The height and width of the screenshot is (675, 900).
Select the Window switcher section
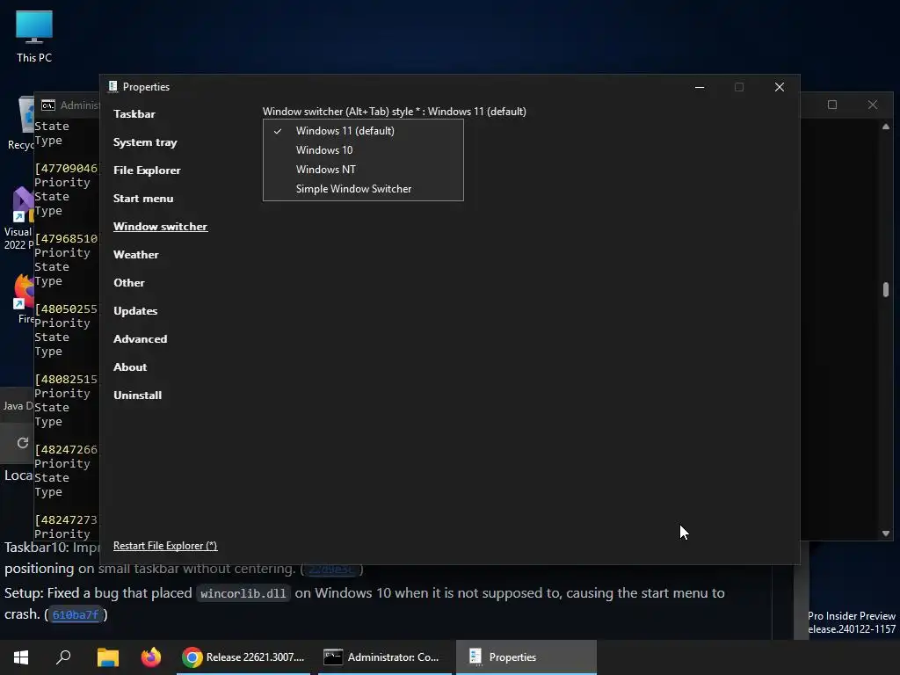pyautogui.click(x=161, y=226)
